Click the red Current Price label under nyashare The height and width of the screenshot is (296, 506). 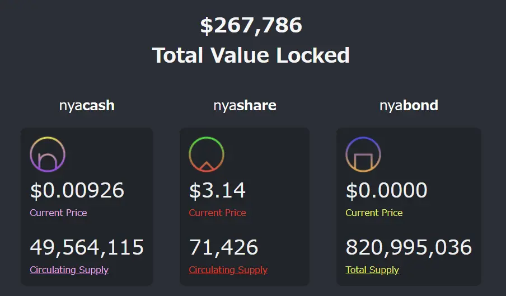tap(217, 213)
